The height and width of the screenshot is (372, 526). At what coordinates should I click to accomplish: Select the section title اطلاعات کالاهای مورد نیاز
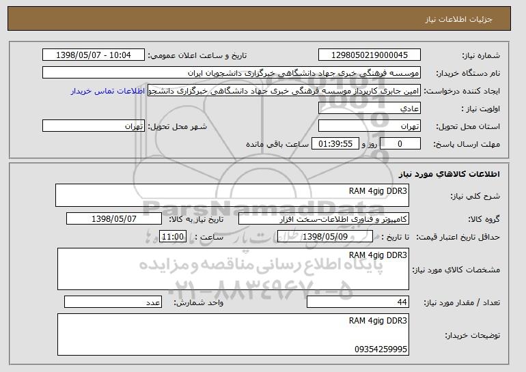449,174
